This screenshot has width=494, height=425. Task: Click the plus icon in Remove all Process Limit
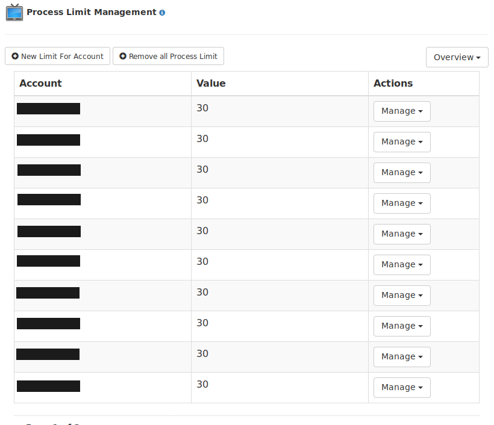122,56
